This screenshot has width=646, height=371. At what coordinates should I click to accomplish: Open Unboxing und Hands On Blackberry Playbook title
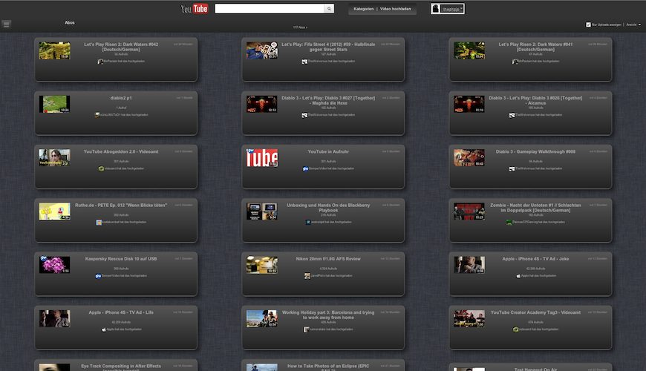(x=328, y=208)
